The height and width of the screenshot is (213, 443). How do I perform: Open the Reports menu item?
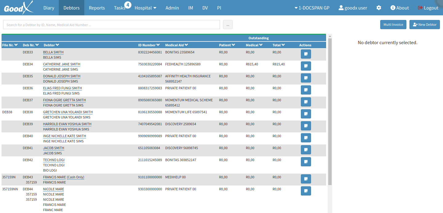point(97,8)
